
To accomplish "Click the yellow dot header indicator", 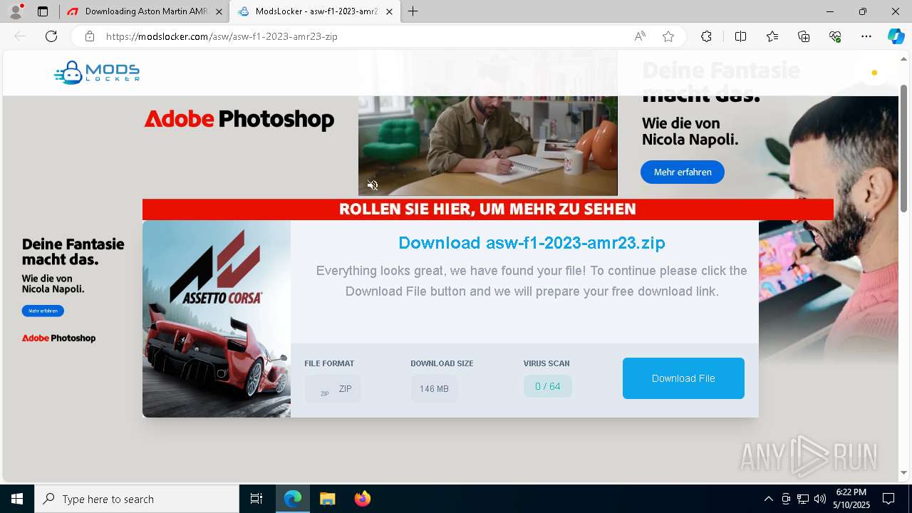I will click(874, 73).
